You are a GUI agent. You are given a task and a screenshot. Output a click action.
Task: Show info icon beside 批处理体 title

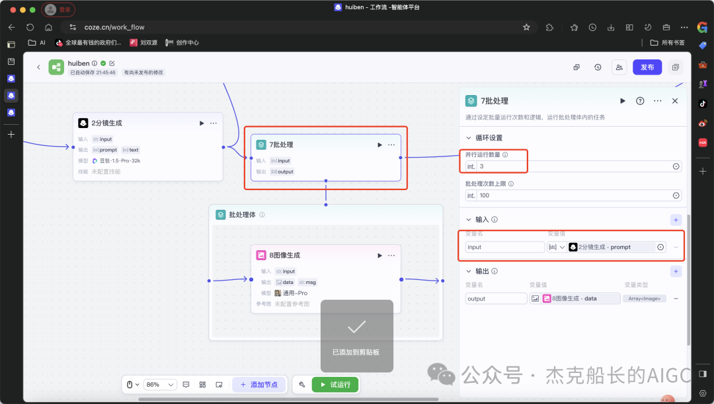pyautogui.click(x=262, y=215)
